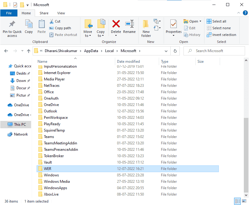
Task: Switch to the View tab
Action: click(x=61, y=13)
